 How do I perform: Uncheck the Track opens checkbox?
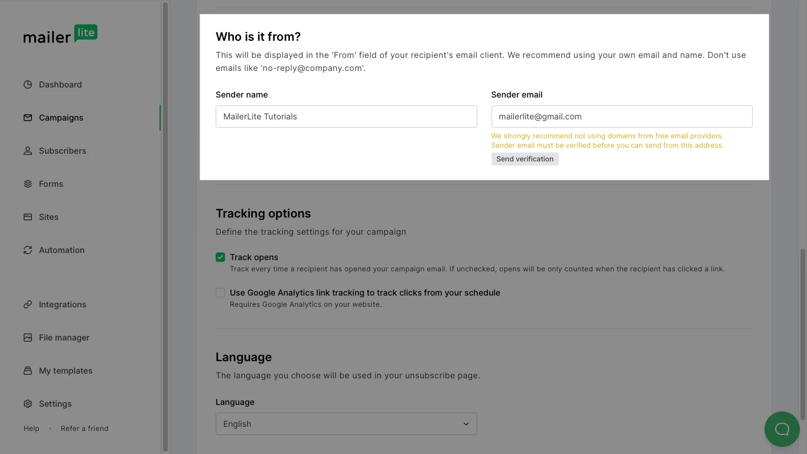(x=220, y=257)
